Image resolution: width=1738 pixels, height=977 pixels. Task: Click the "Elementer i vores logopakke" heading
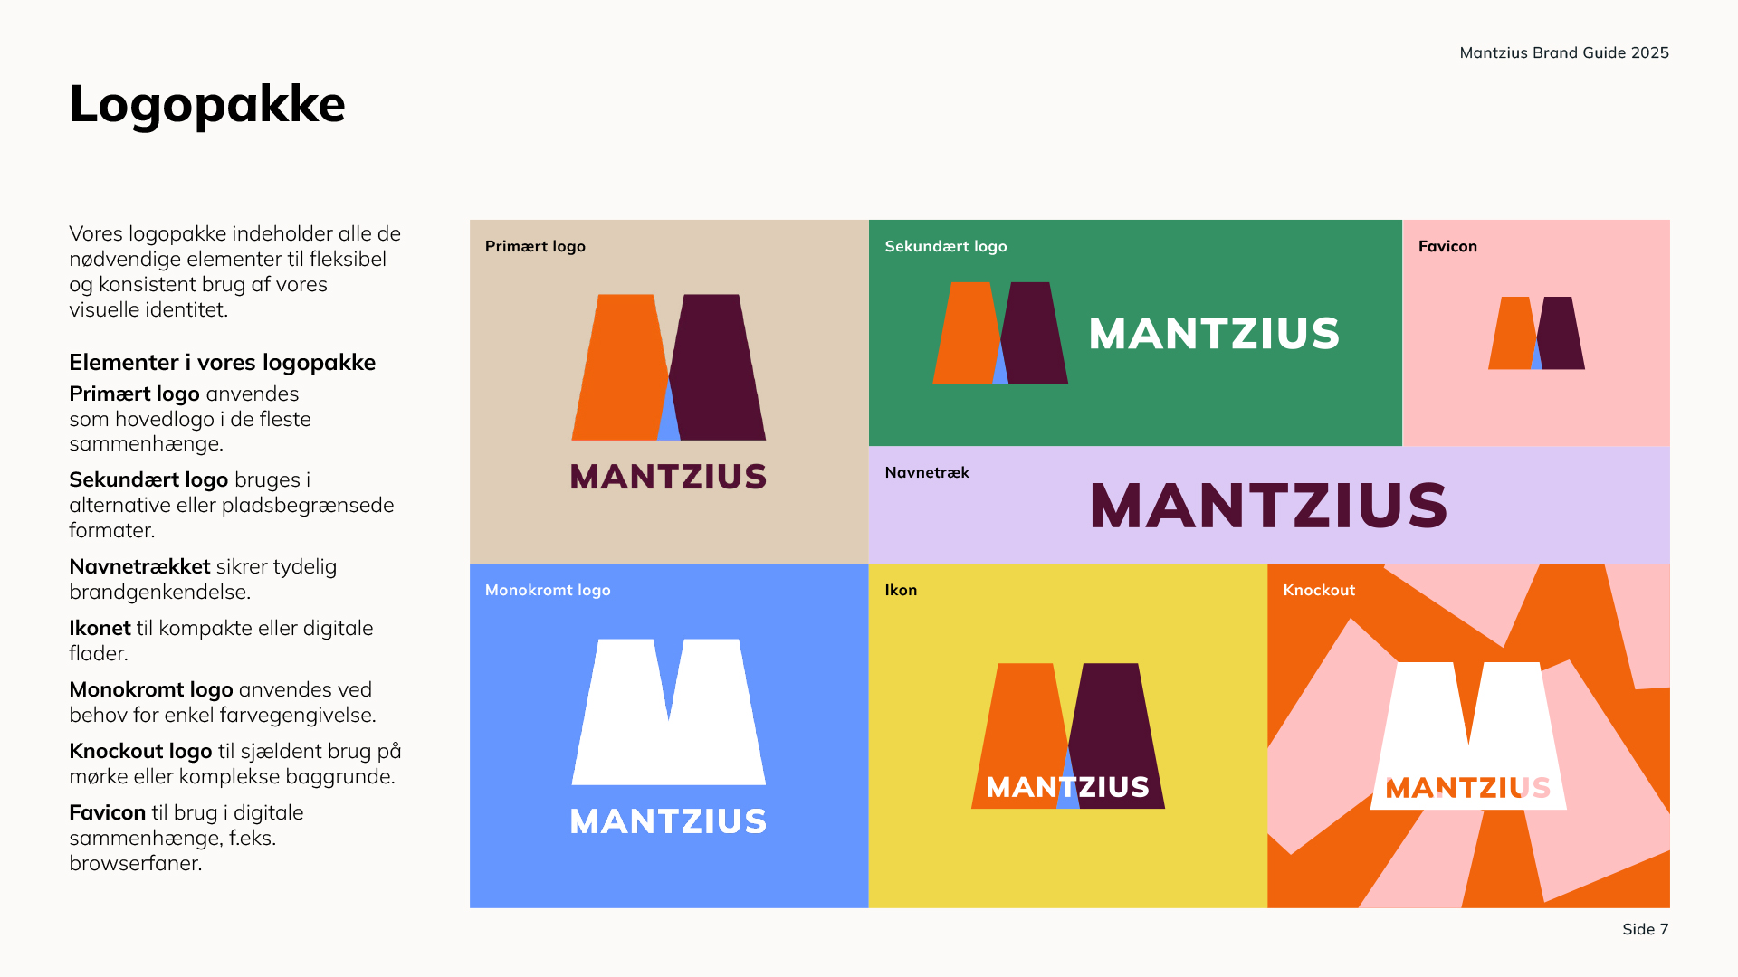point(222,362)
